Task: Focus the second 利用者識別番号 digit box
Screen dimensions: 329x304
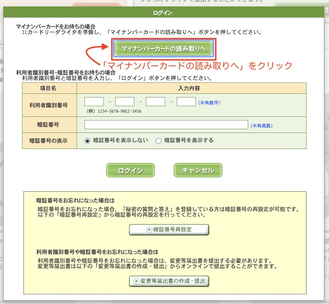Action: tap(125, 102)
